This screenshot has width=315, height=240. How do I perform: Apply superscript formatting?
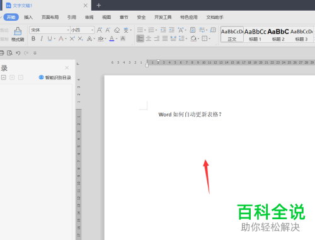pyautogui.click(x=72, y=38)
